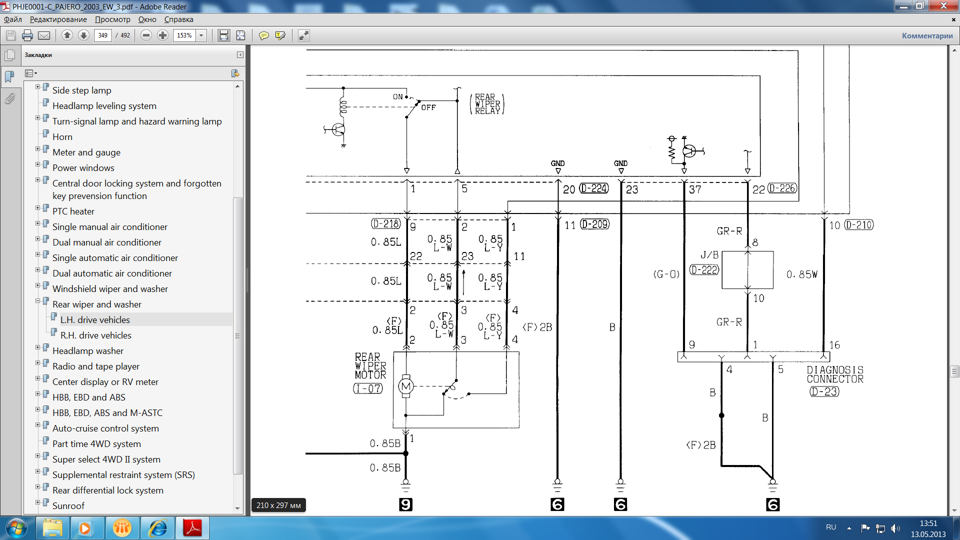
Task: Open the zoom percentage dropdown
Action: [x=201, y=35]
